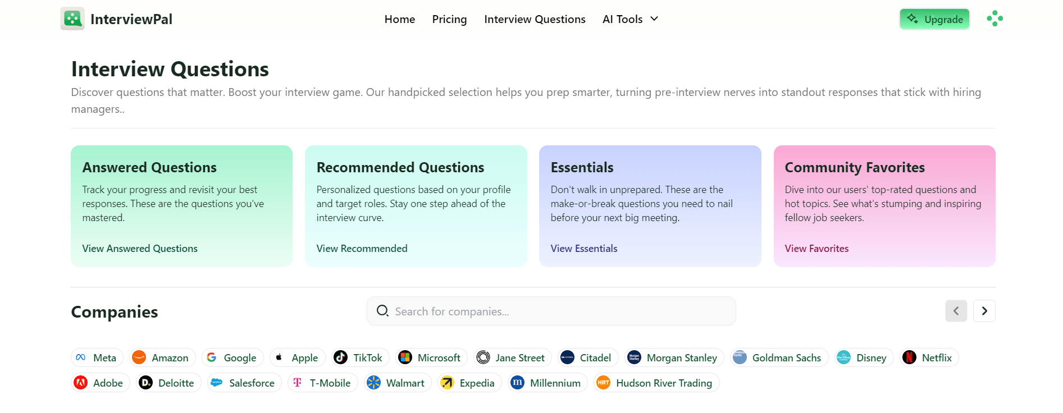Viewport: 1063px width, 413px height.
Task: Go to next companies page arrow
Action: 984,311
